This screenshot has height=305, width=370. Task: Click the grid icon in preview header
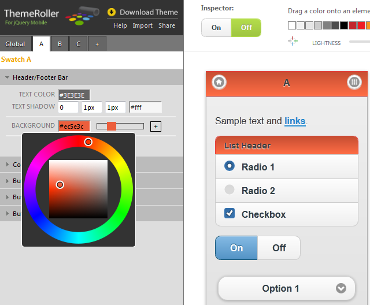(354, 83)
